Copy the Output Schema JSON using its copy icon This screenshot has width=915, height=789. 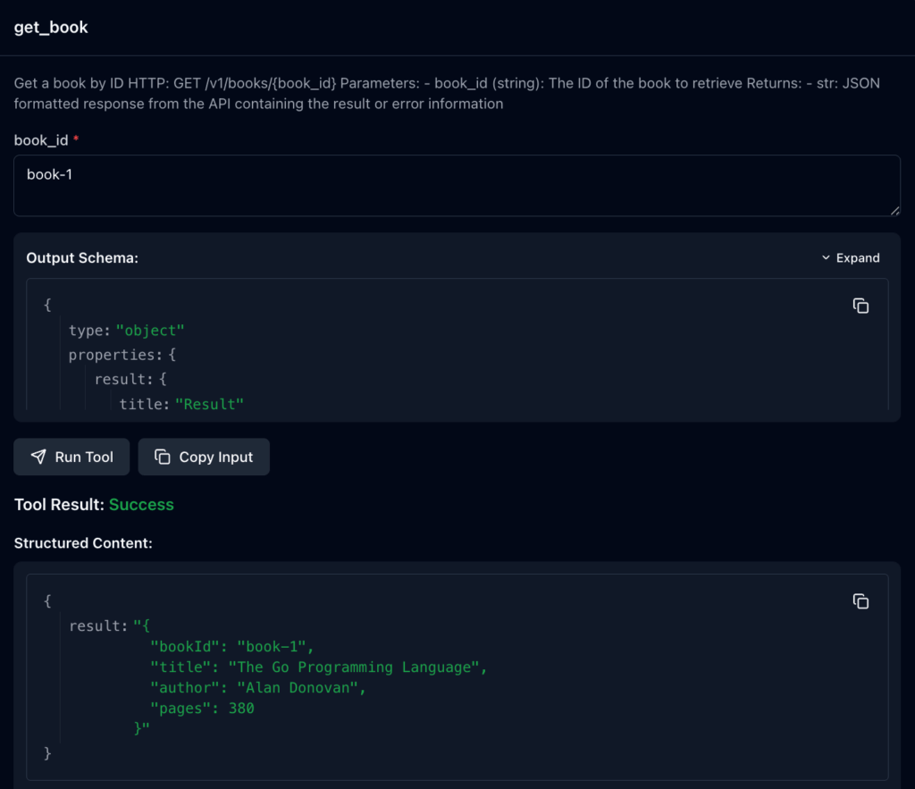(x=860, y=306)
